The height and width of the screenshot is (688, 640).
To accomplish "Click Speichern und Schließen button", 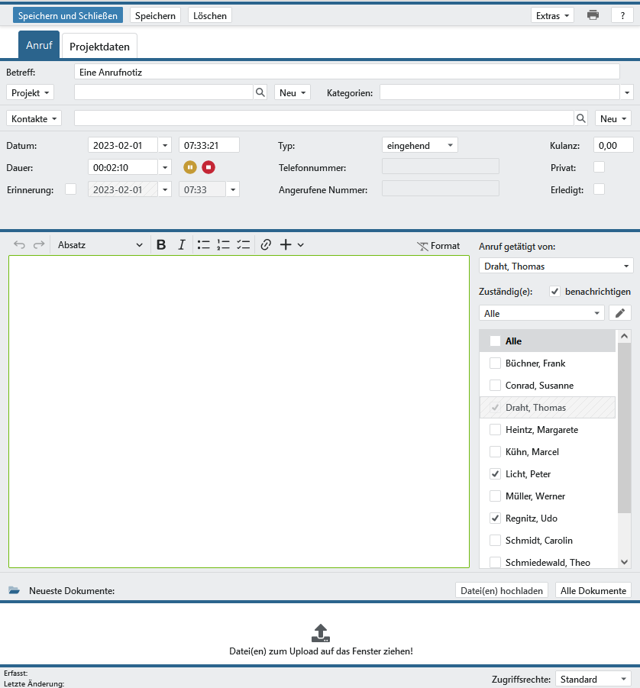I will coord(67,15).
